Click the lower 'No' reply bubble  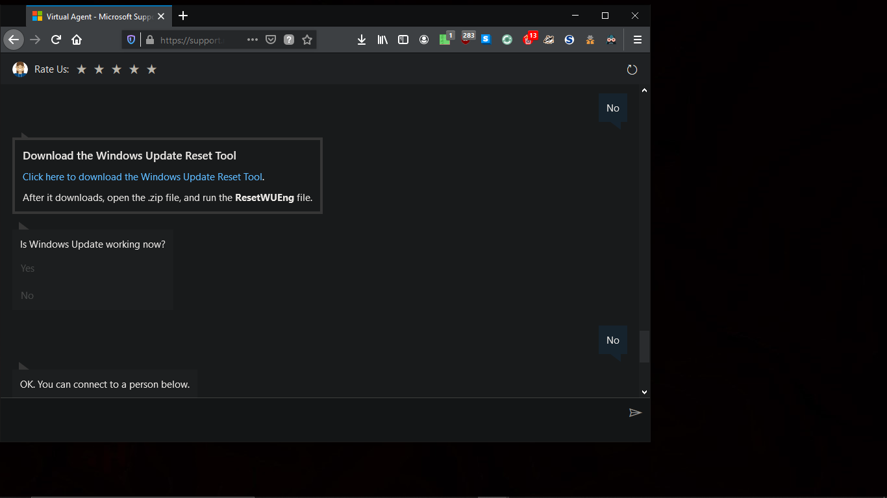(612, 340)
